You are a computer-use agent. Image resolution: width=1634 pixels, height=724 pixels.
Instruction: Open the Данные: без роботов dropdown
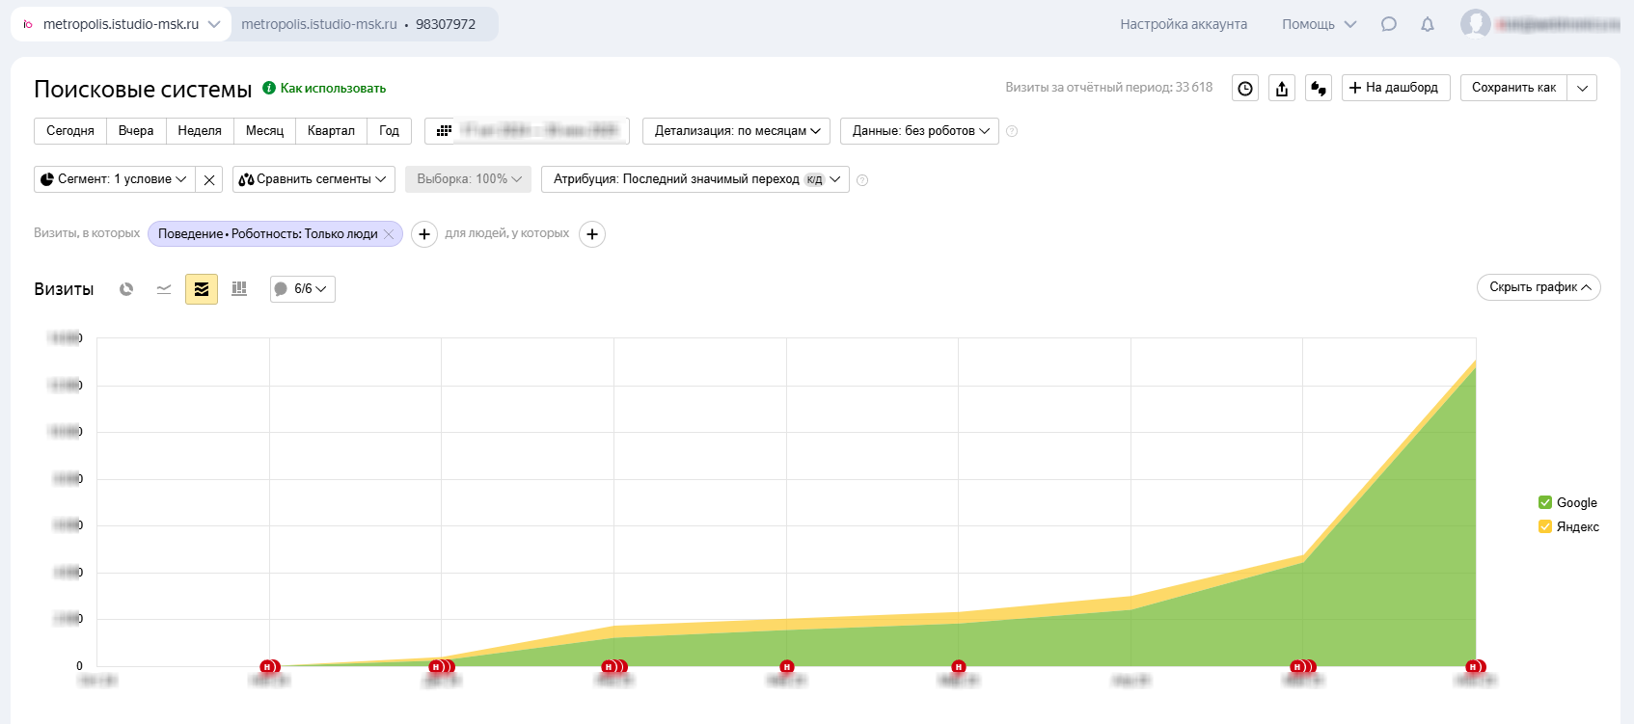(x=920, y=131)
